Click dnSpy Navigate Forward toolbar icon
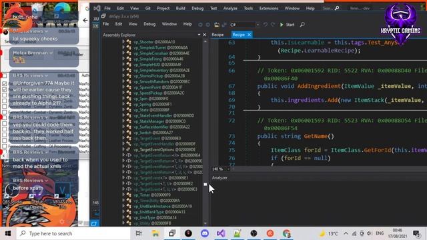The width and height of the screenshot is (427, 240). [208, 25]
